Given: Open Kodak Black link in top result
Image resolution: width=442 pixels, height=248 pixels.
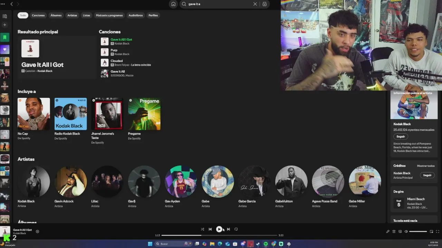Looking at the screenshot, I should click(x=45, y=71).
